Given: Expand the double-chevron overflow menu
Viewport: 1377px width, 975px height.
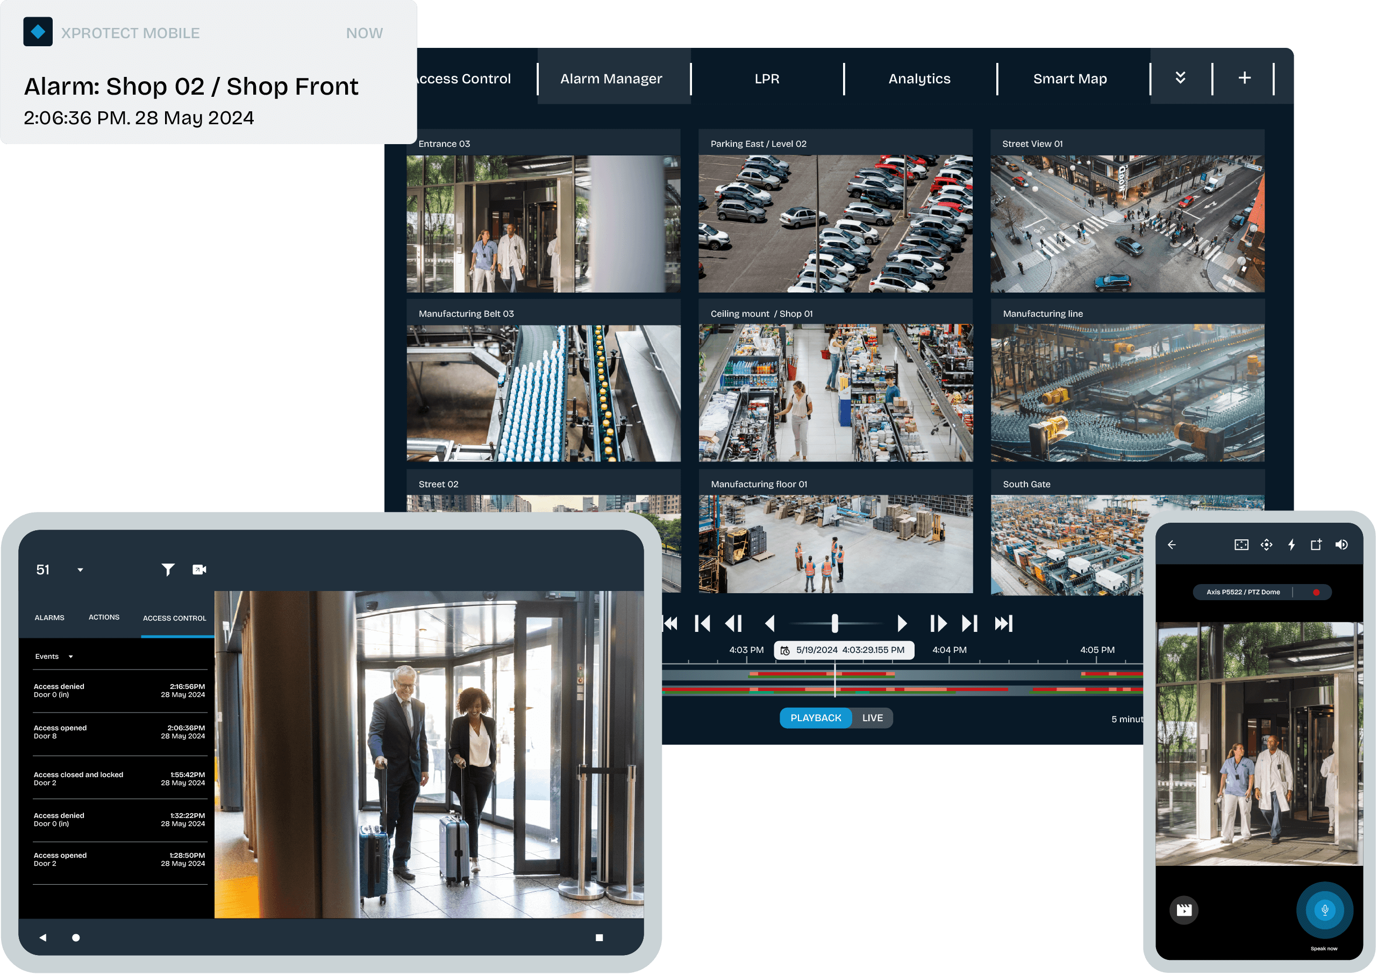Looking at the screenshot, I should click(x=1180, y=77).
